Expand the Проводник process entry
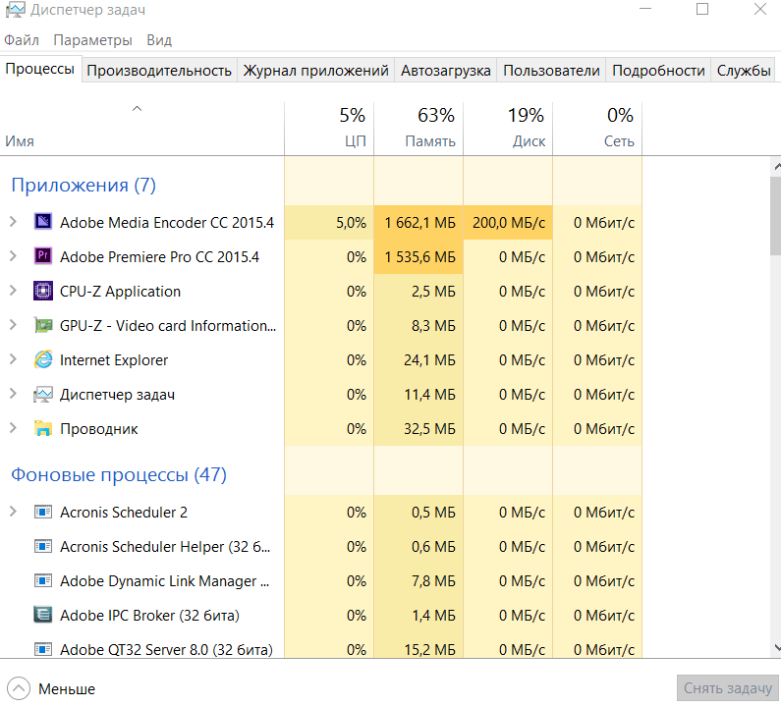 pyautogui.click(x=14, y=429)
